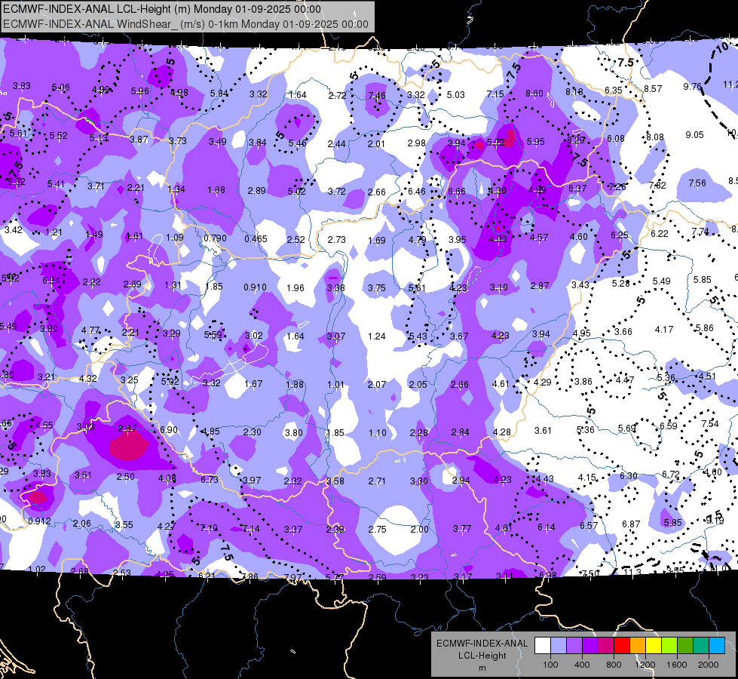
Task: Click the white swatch in the LCL-Height legend
Action: coord(543,646)
